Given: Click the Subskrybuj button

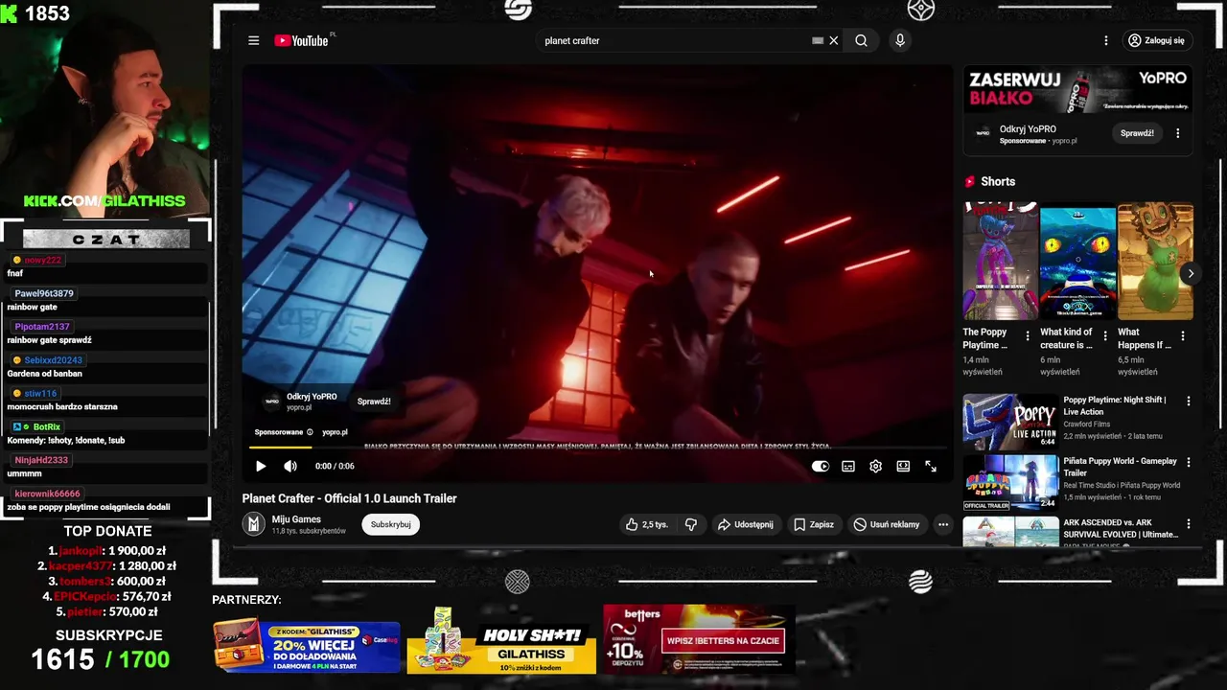Looking at the screenshot, I should click(x=390, y=524).
